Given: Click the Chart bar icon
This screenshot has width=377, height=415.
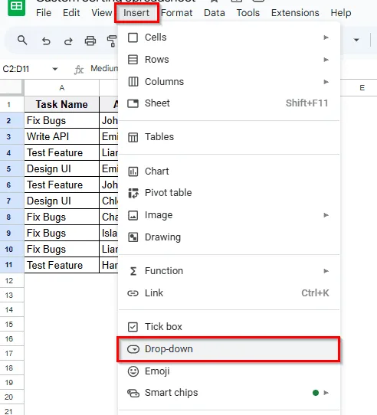Looking at the screenshot, I should tap(133, 172).
